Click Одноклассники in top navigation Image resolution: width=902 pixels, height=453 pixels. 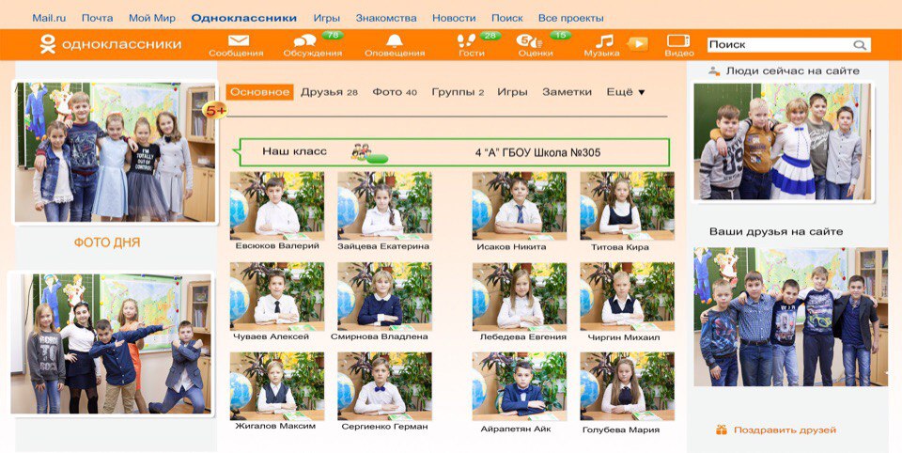point(244,18)
